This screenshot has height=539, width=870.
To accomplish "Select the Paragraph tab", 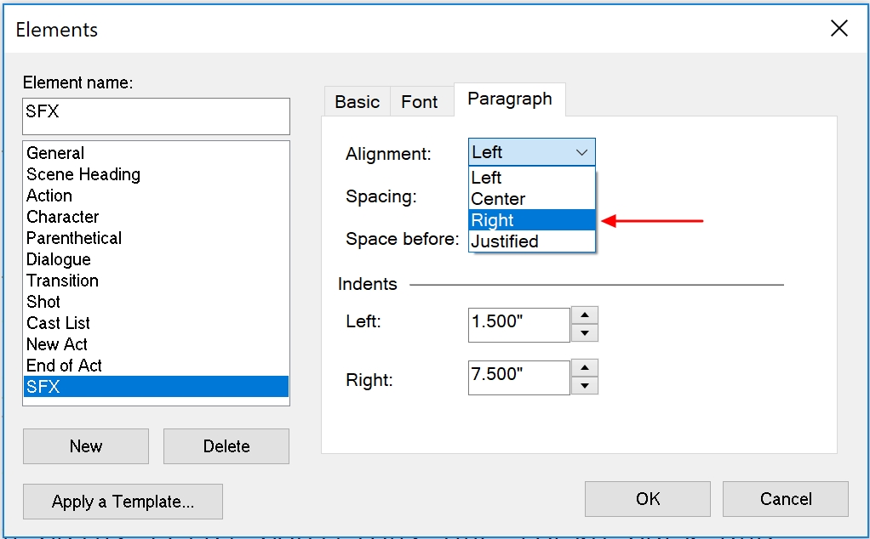I will 510,99.
